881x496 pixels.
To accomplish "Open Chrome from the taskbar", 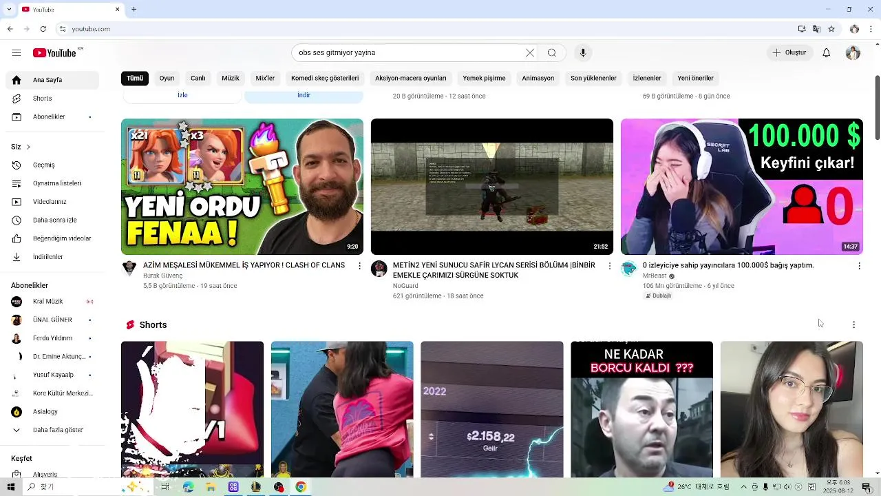I will (x=301, y=487).
